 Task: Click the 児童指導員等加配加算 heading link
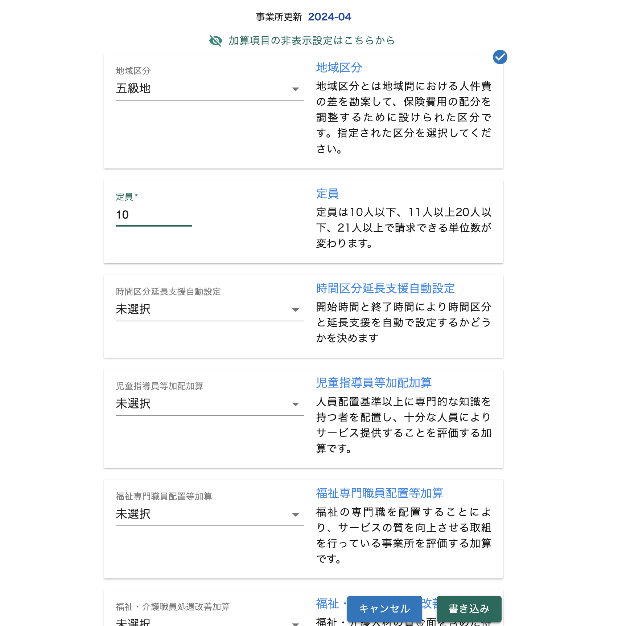coord(374,383)
